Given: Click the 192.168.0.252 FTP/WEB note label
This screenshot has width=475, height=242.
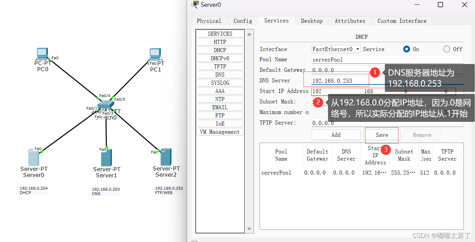Looking at the screenshot, I should click(x=169, y=190).
